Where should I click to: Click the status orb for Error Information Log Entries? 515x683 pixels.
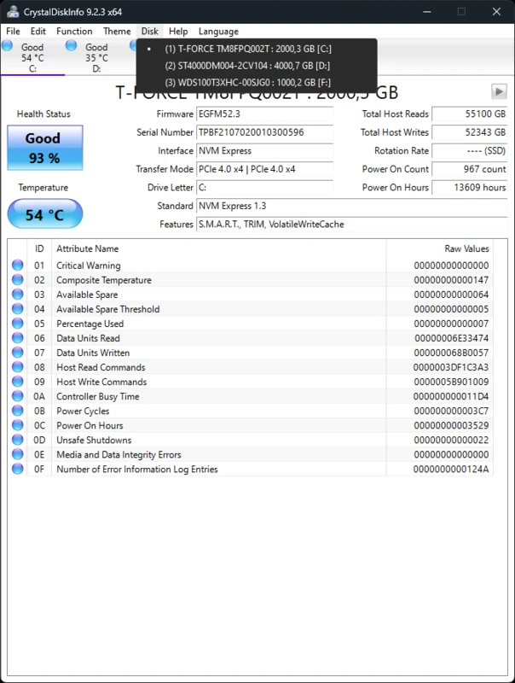click(x=17, y=469)
